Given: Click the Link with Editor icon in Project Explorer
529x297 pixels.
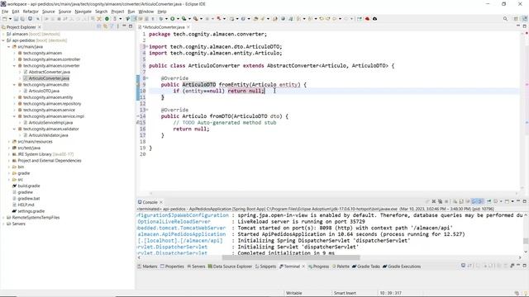Looking at the screenshot, I should [x=105, y=26].
